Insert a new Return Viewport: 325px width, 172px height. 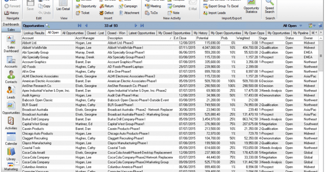coord(106,6)
